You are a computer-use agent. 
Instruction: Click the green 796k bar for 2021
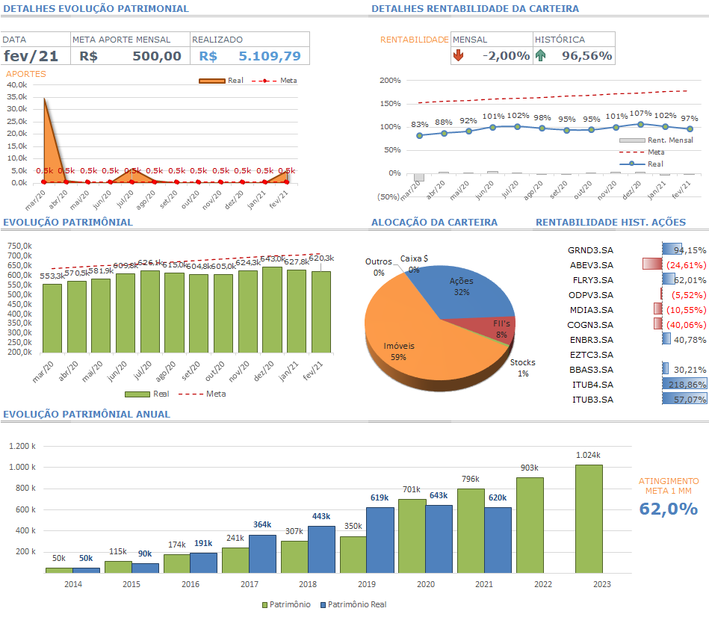tap(471, 530)
